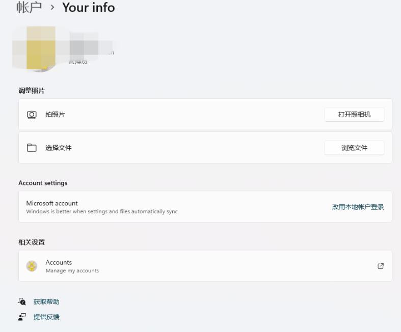Screen dimensions: 401x332
Task: Click the folder icon beside 选择文件
Action: [x=32, y=148]
